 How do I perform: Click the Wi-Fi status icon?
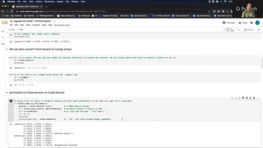point(225,2)
